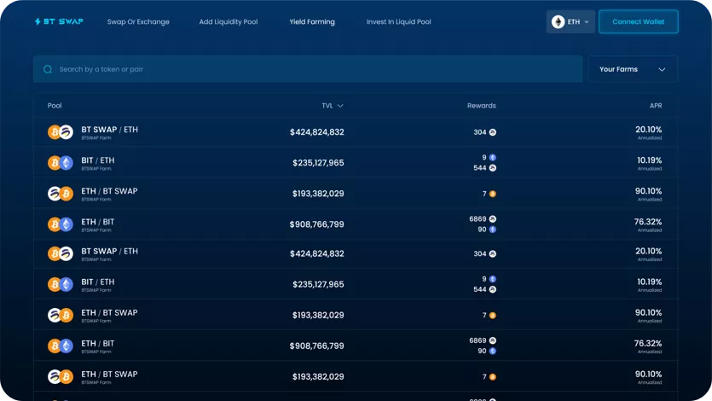The image size is (712, 401).
Task: Click orange reward icon beside 7 in third ETH / BT SWAP row
Action: [493, 377]
